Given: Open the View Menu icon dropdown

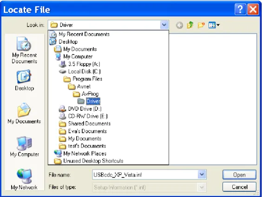Looking at the screenshot, I should (214, 25).
